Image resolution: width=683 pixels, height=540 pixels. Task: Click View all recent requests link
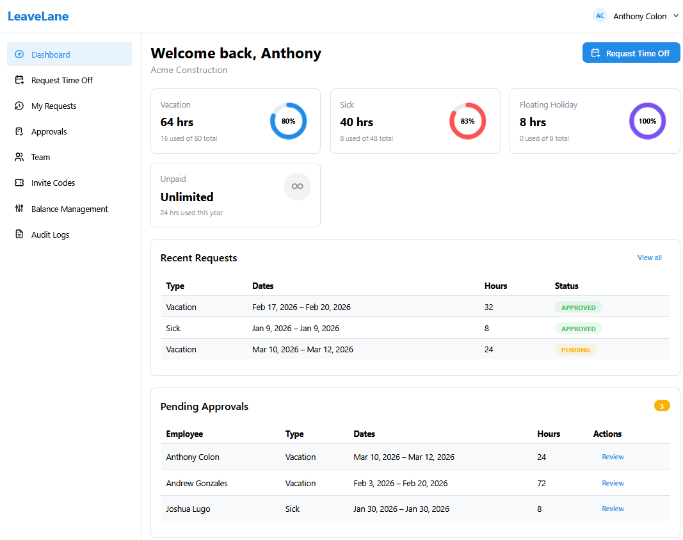click(x=650, y=258)
